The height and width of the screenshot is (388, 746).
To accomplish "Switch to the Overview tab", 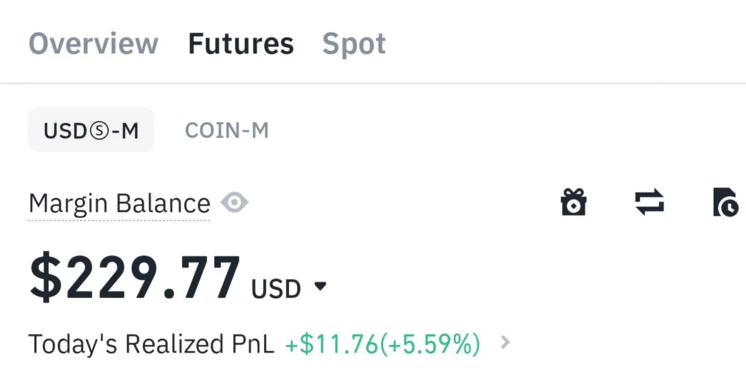I will point(93,43).
